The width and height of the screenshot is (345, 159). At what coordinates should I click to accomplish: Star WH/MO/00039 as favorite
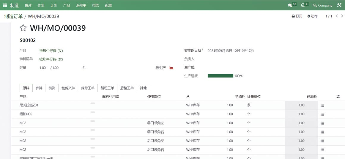pos(23,28)
